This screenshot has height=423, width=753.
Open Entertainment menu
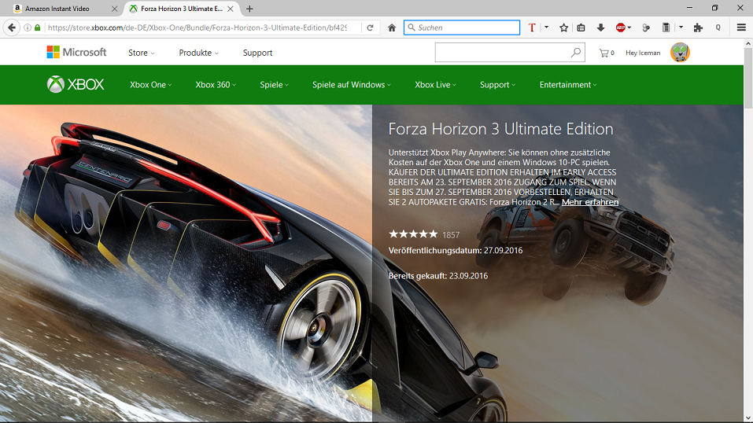coord(568,84)
